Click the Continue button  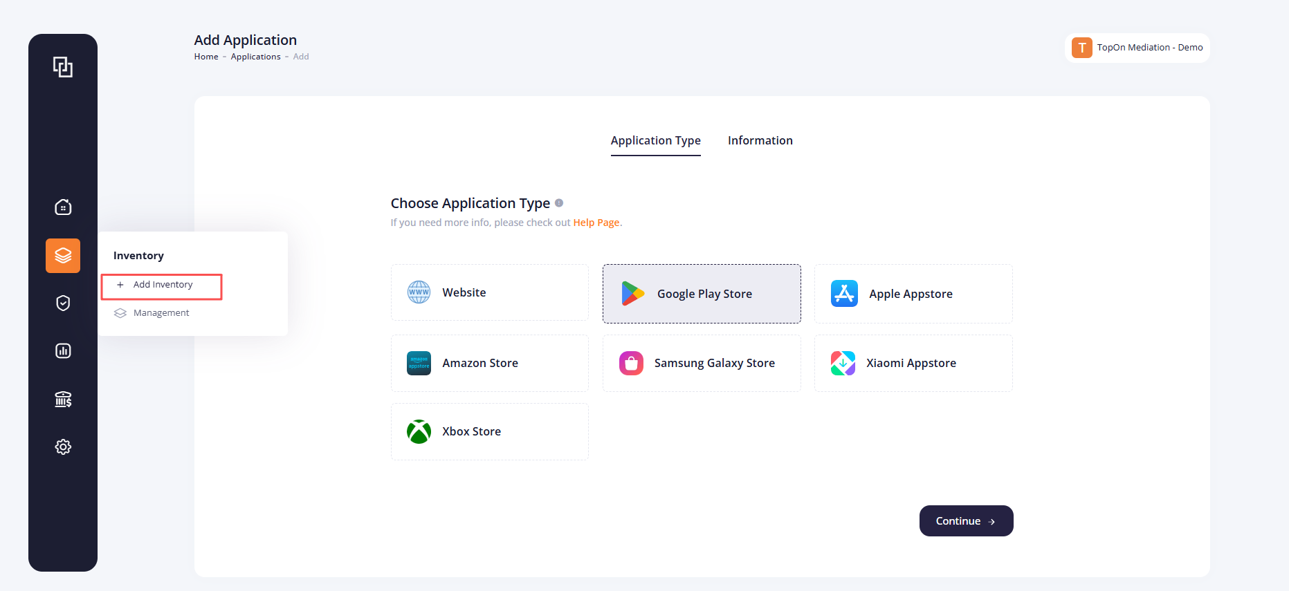click(967, 521)
